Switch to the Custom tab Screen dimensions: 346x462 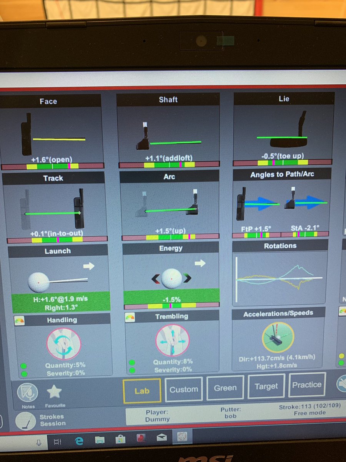coord(184,389)
